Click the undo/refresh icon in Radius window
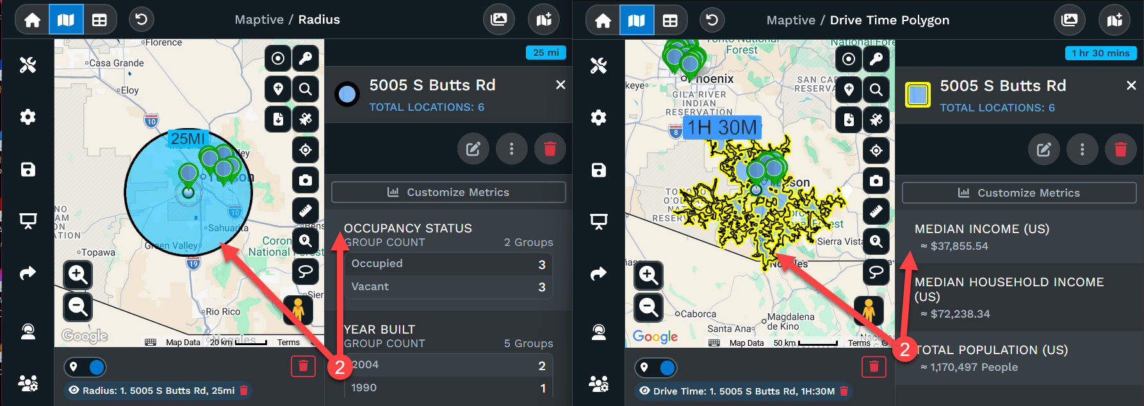Screen dimensions: 1144x406 pos(141,20)
